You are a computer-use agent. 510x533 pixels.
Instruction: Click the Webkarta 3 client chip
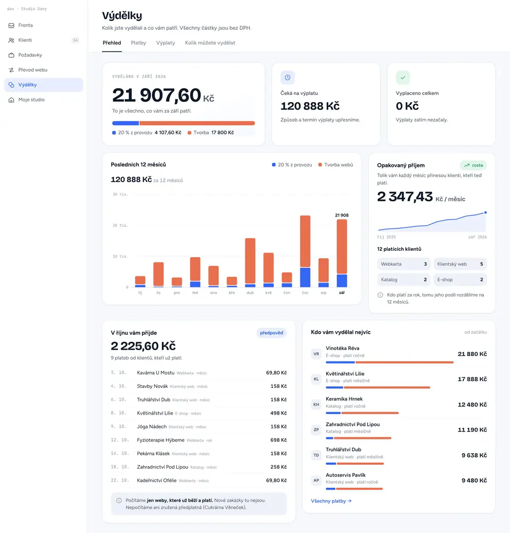click(x=404, y=264)
